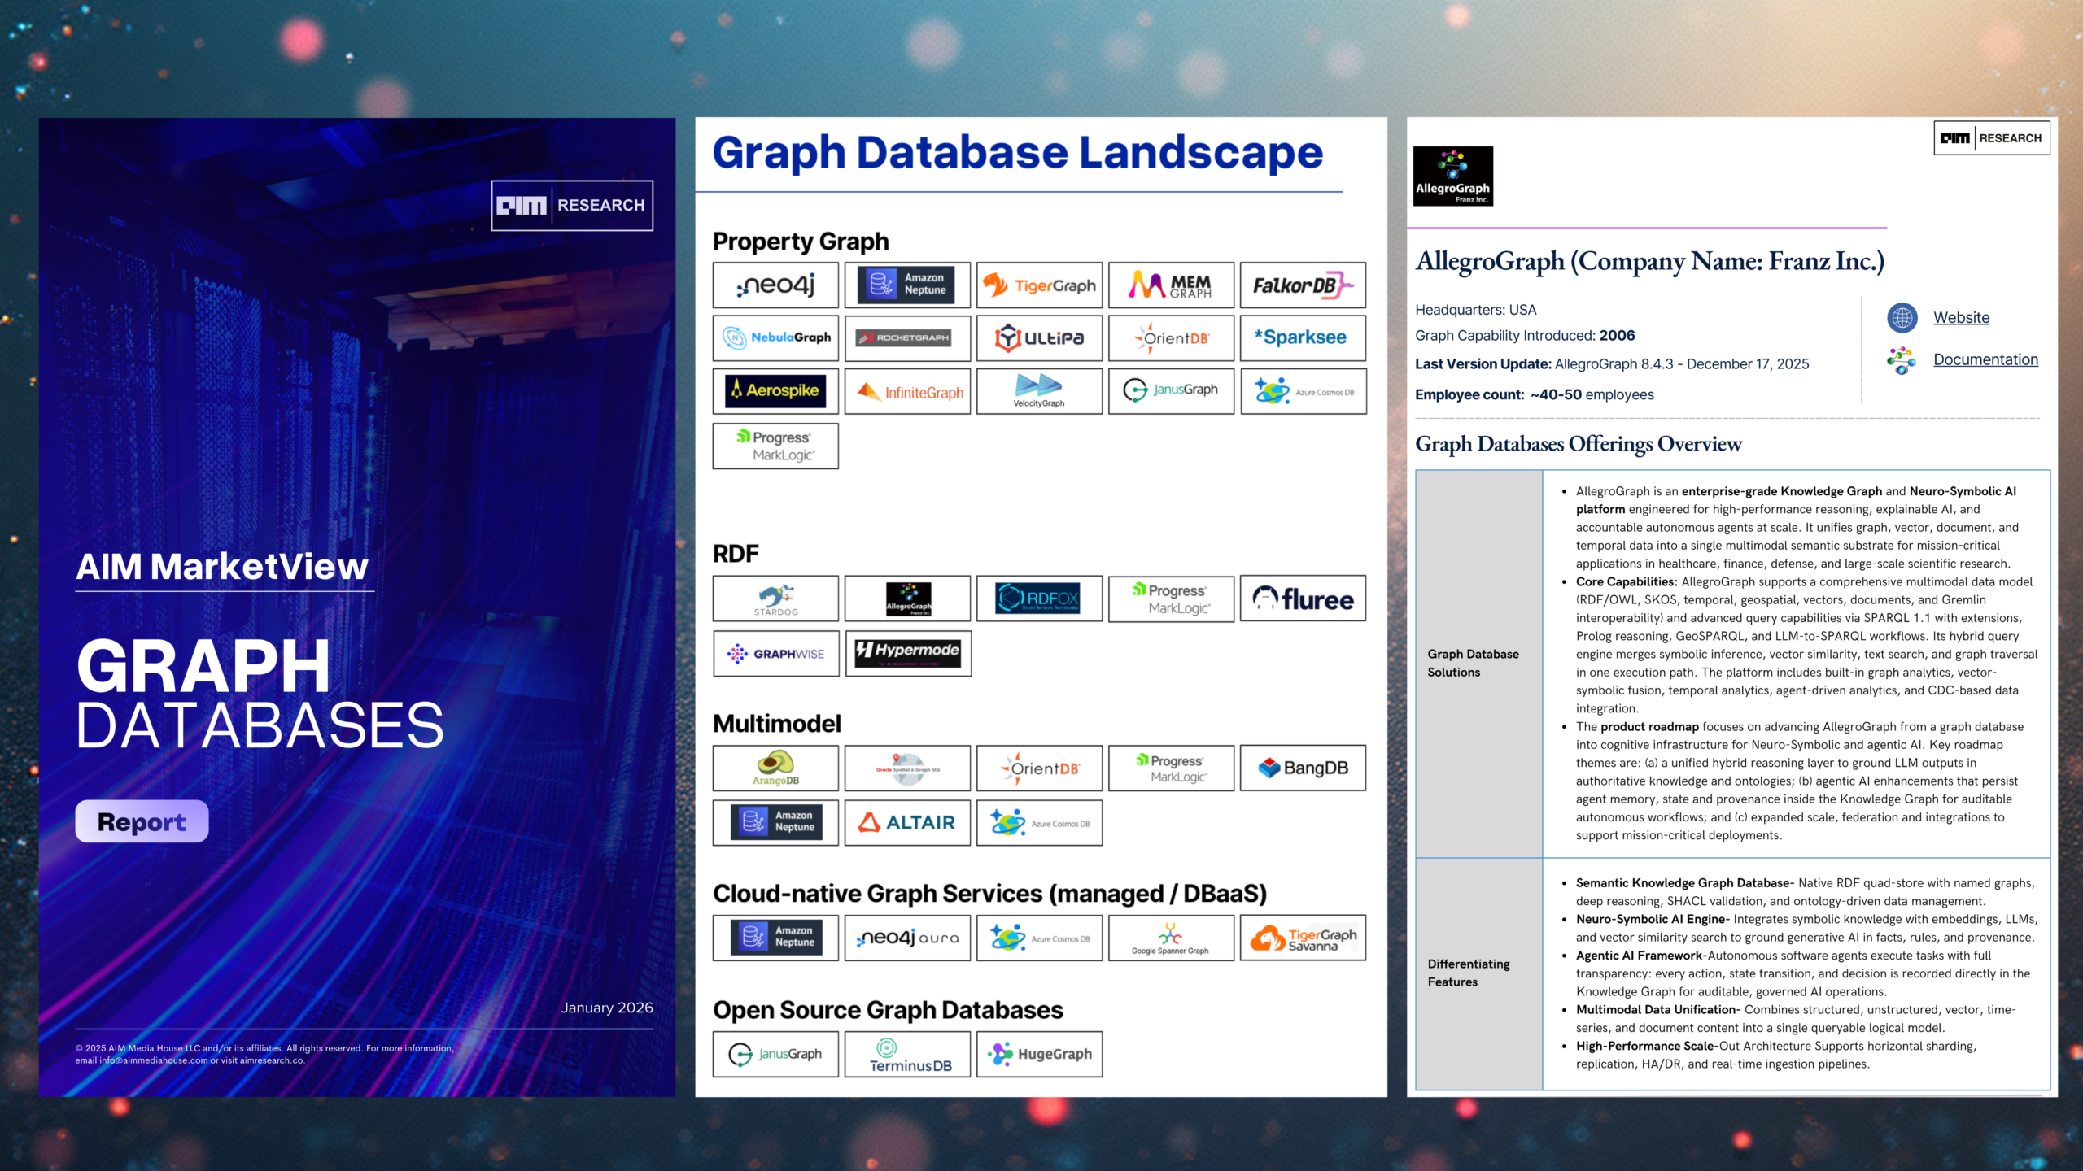Screen dimensions: 2083x1171
Task: Select the Stardog logo under RDF
Action: tap(775, 599)
